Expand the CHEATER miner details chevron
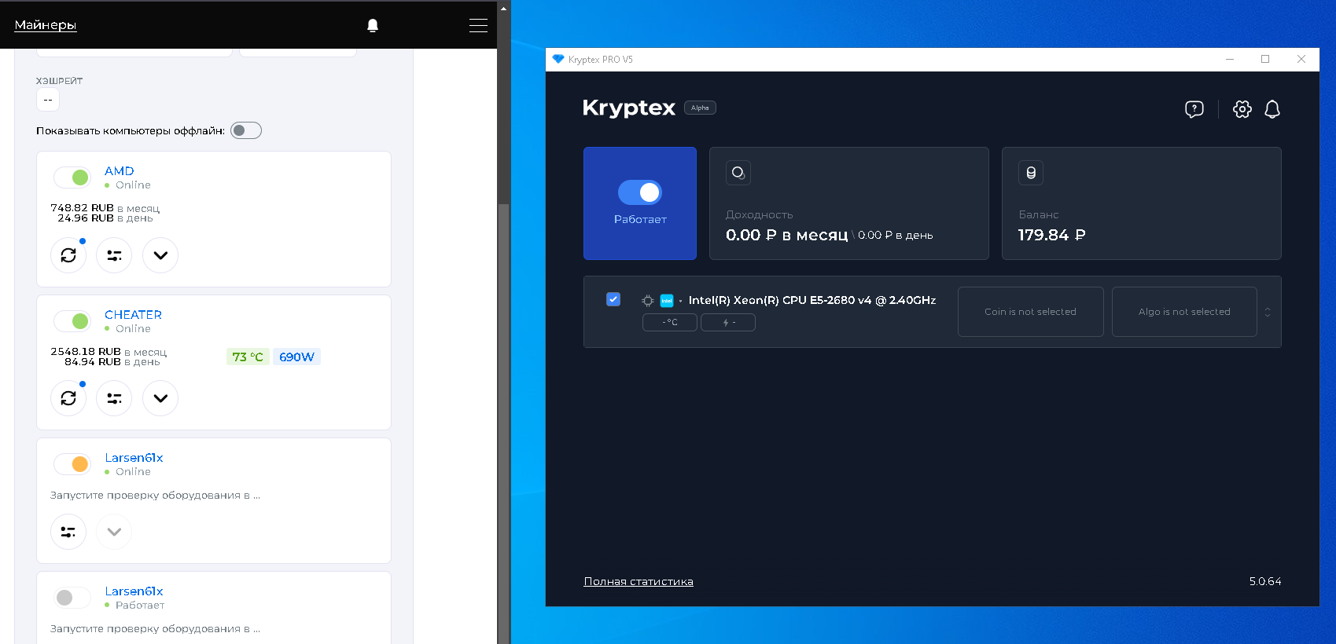Image resolution: width=1336 pixels, height=644 pixels. click(x=160, y=398)
